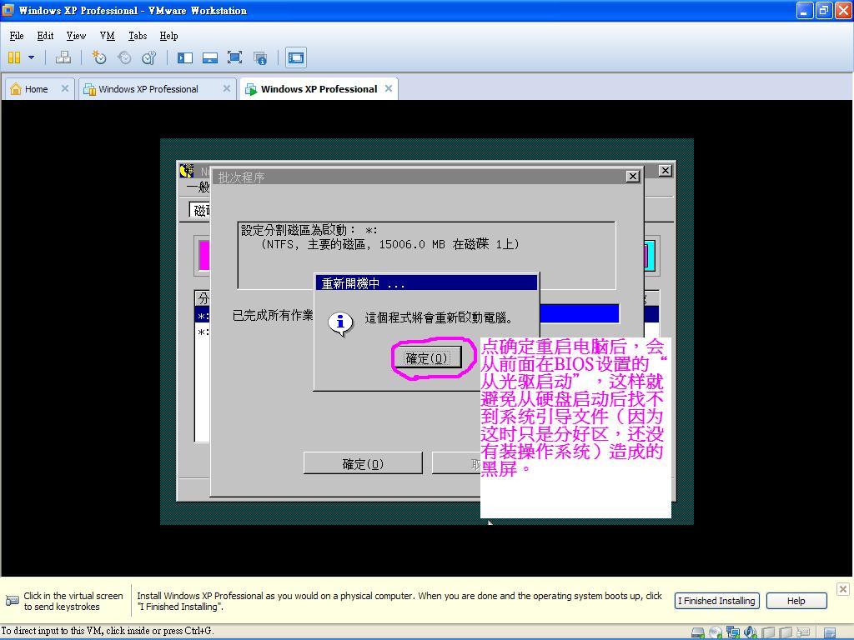
Task: Close the partition program window behind
Action: click(x=665, y=170)
